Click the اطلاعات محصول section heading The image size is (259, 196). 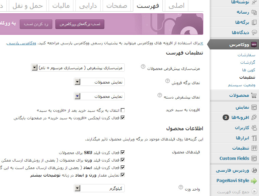tap(185, 129)
